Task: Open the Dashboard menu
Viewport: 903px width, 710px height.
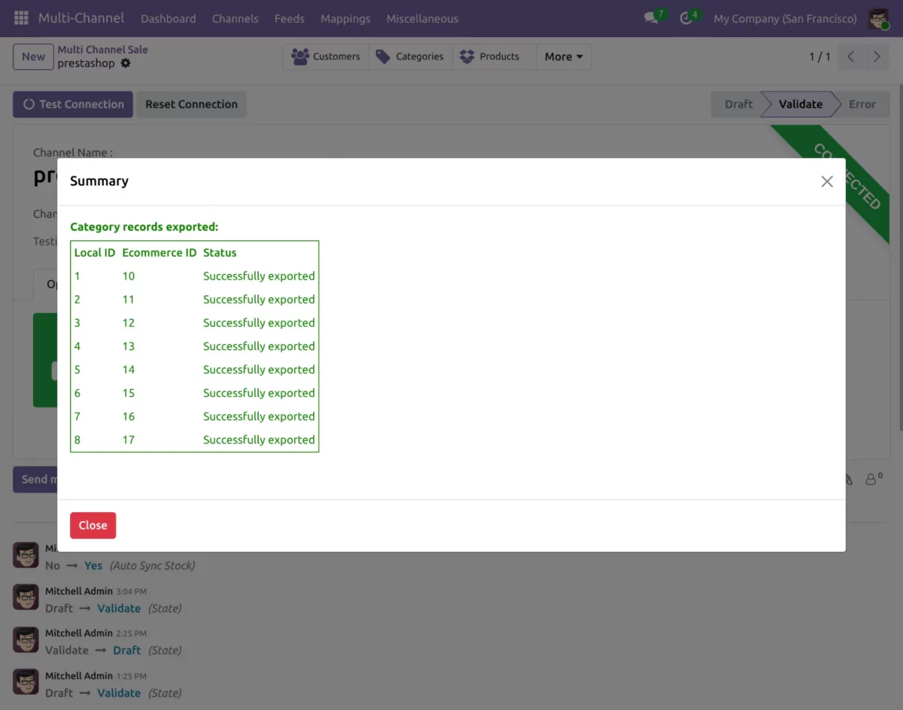Action: click(168, 18)
